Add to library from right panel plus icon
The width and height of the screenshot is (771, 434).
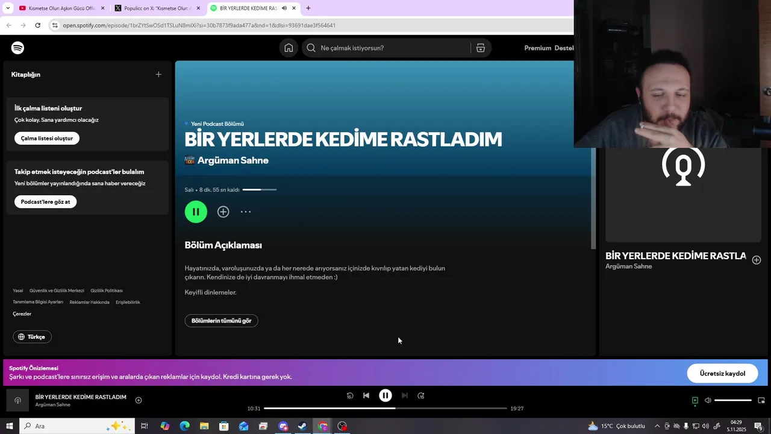(757, 260)
